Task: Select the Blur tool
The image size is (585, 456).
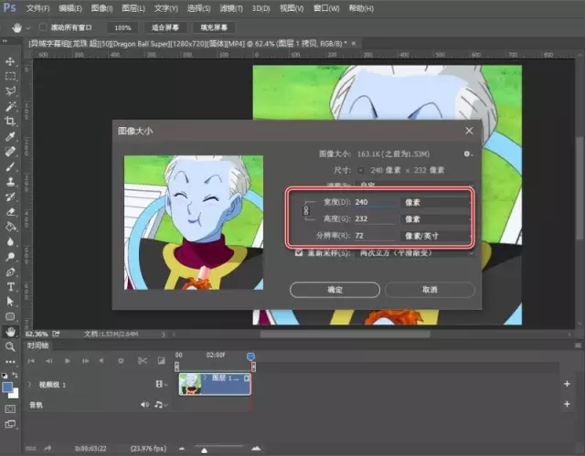Action: pos(10,241)
